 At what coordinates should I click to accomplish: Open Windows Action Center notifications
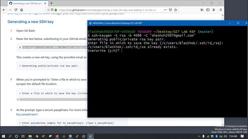point(242,136)
